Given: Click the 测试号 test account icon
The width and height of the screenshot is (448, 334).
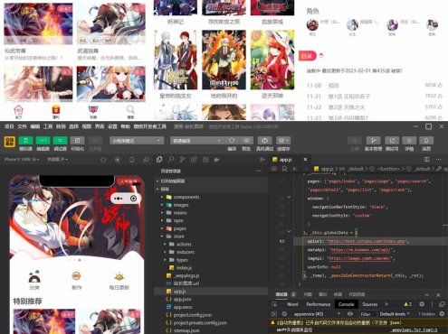Looking at the screenshot, I should pyautogui.click(x=392, y=141).
